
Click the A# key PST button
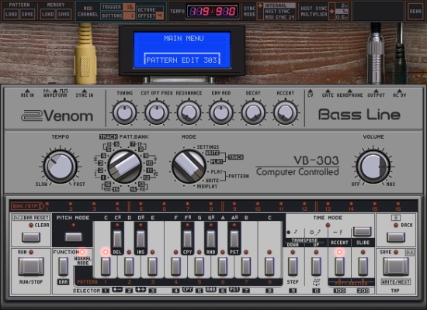click(x=234, y=239)
